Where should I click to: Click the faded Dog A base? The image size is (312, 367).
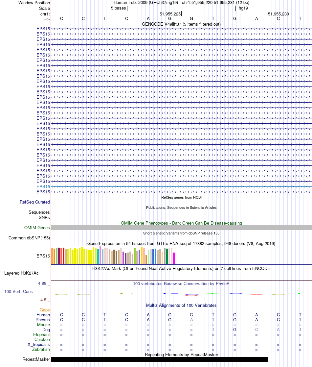279,330
